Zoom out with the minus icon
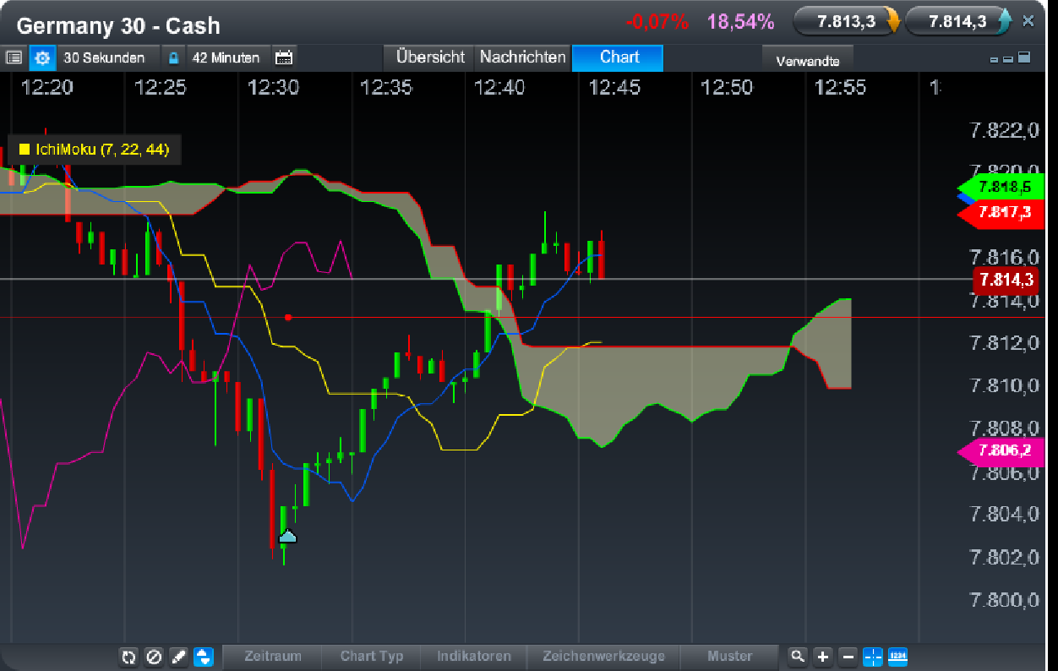Screen dimensions: 1058x671 pos(848,656)
